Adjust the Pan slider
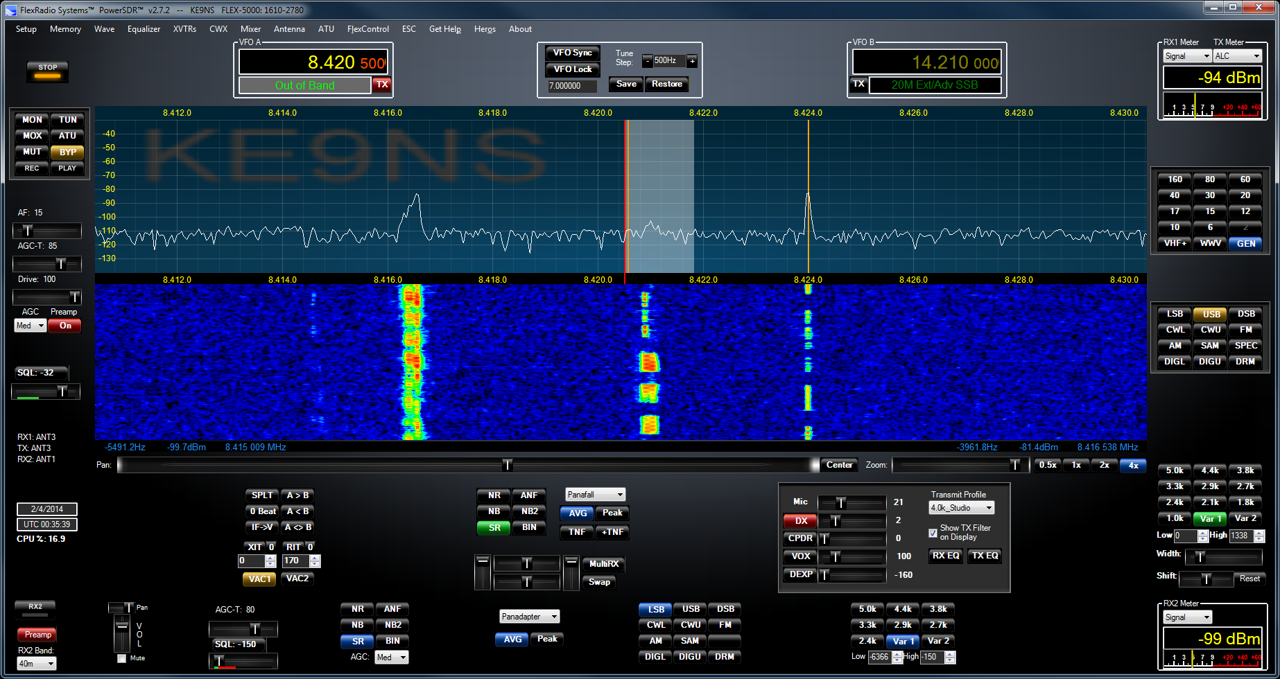The image size is (1280, 679). click(468, 465)
